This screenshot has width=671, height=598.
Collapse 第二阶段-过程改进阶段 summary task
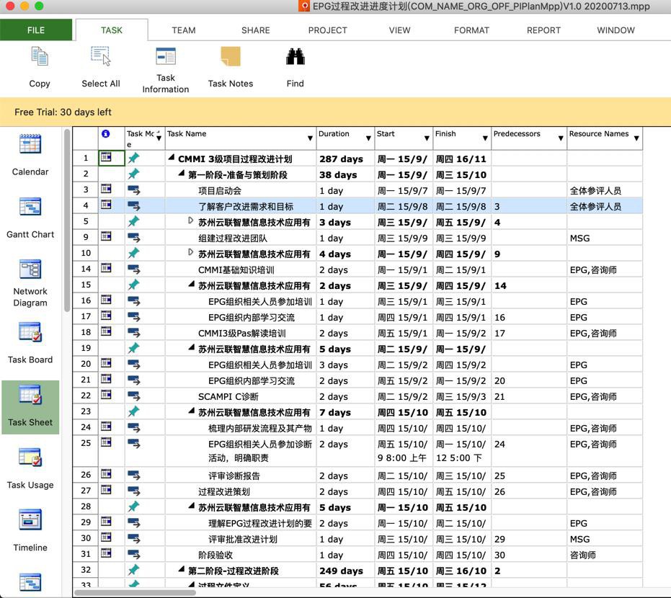(x=182, y=569)
